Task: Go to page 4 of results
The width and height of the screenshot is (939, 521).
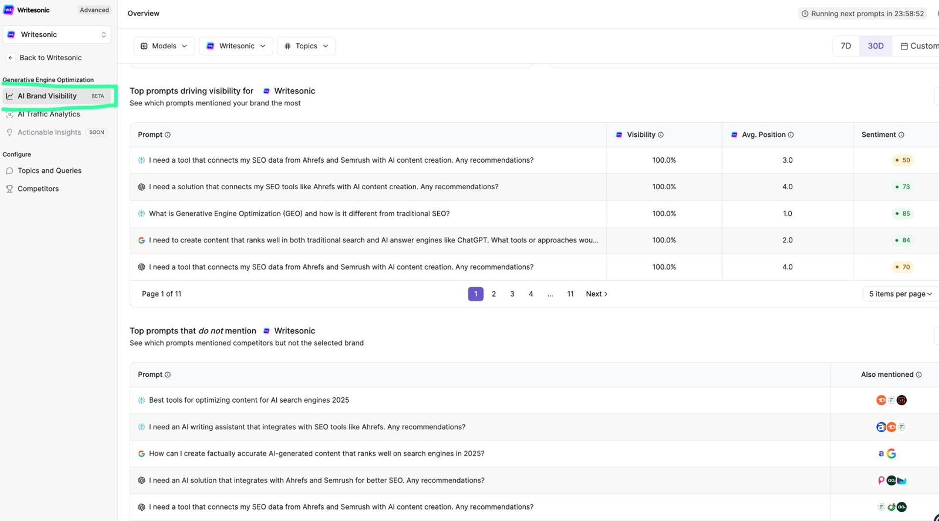Action: [x=531, y=294]
